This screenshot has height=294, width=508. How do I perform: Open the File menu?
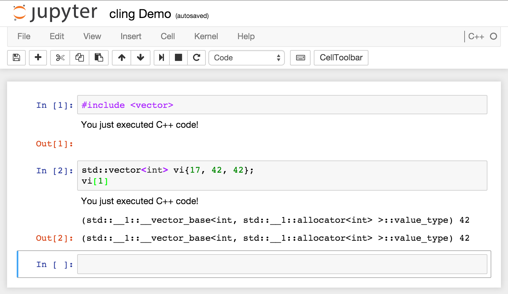click(24, 37)
